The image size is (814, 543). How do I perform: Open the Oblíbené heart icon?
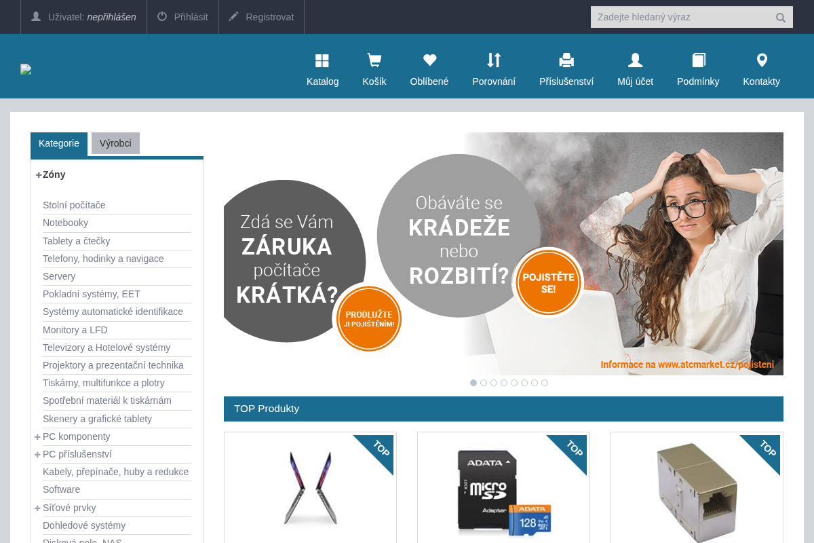[x=429, y=60]
